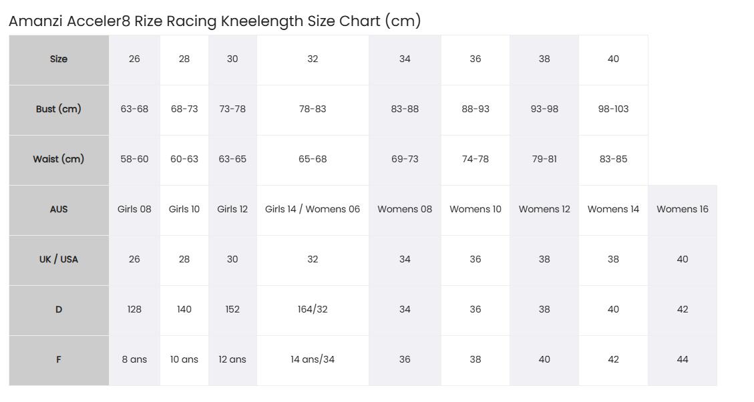The height and width of the screenshot is (402, 754).
Task: Click the Womens 10 cell
Action: click(475, 210)
